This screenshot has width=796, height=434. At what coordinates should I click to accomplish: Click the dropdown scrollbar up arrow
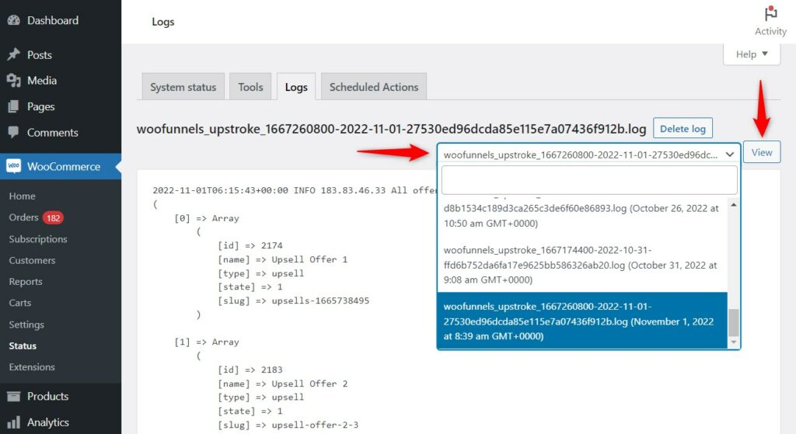click(x=733, y=205)
